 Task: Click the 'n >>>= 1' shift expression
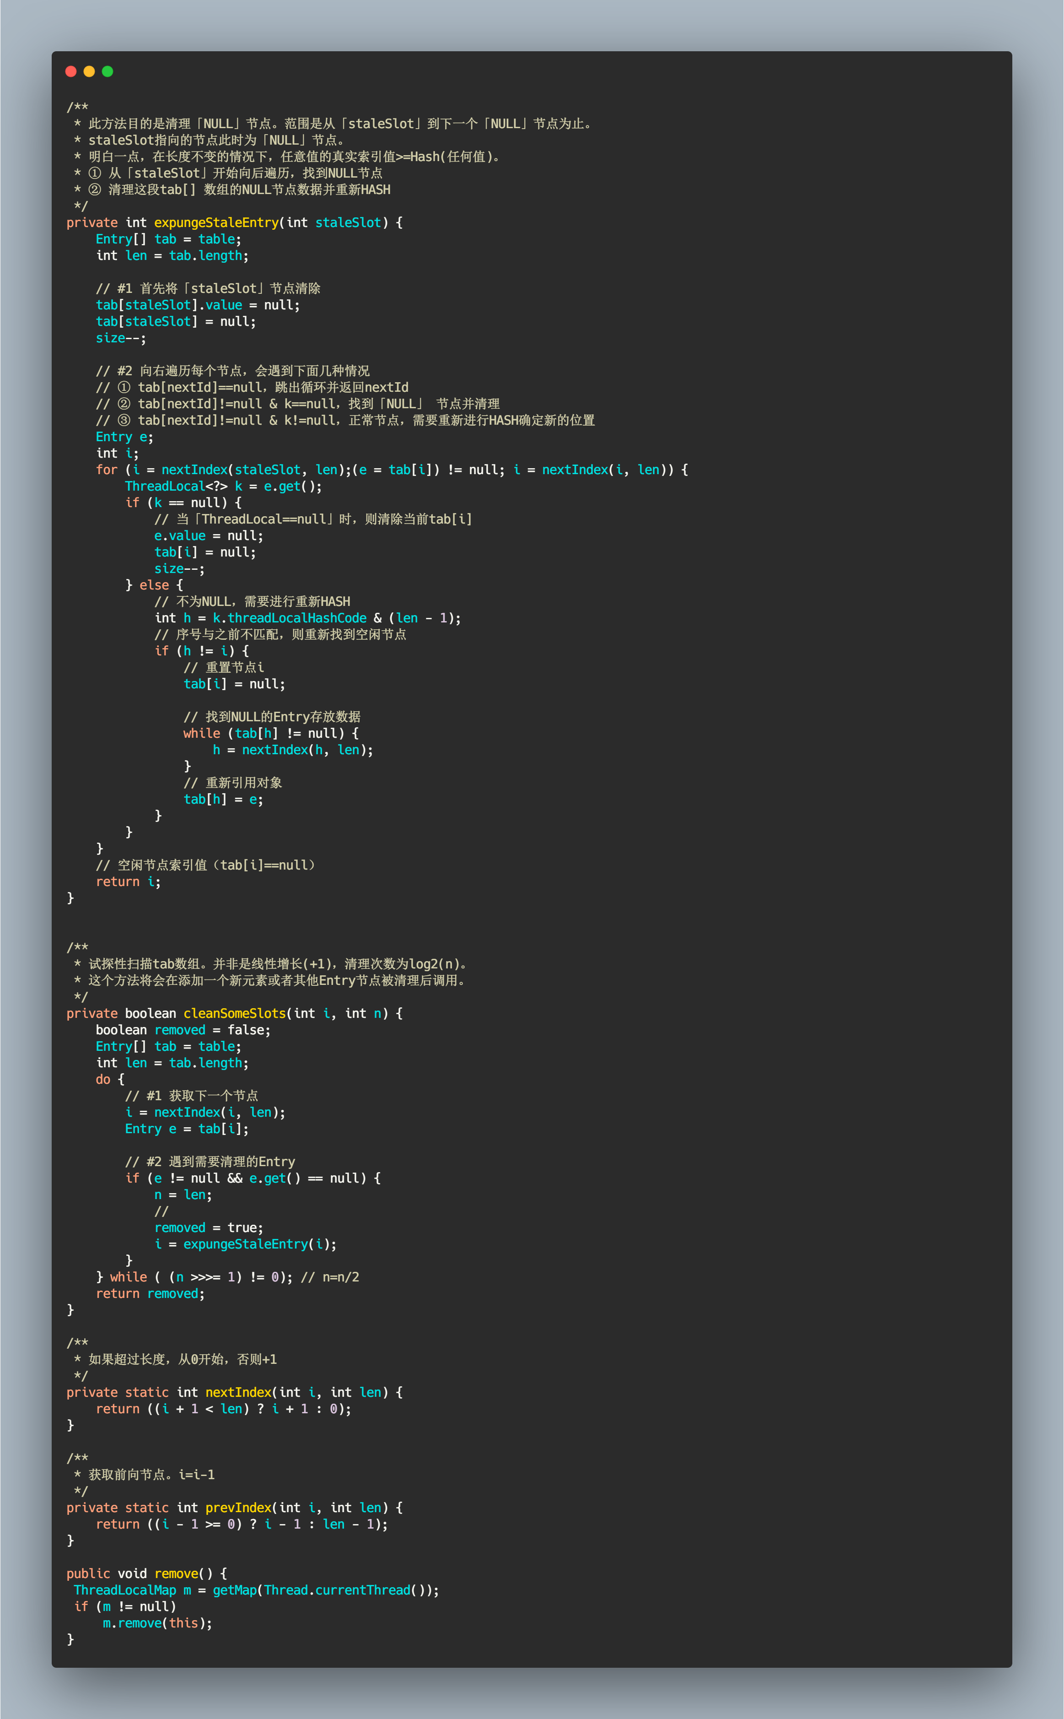pyautogui.click(x=205, y=1277)
